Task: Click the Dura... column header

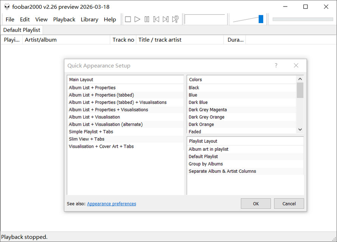Action: (235, 40)
